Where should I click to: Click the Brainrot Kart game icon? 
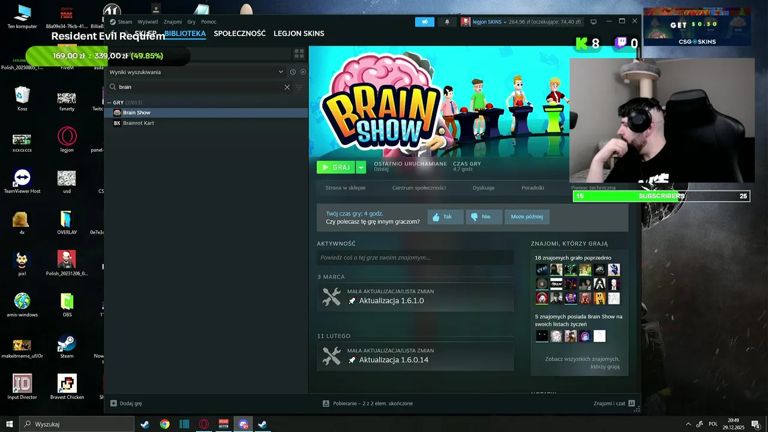click(117, 123)
